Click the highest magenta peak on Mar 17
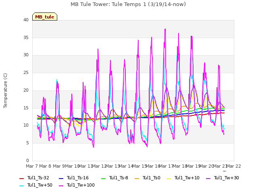 165,29
